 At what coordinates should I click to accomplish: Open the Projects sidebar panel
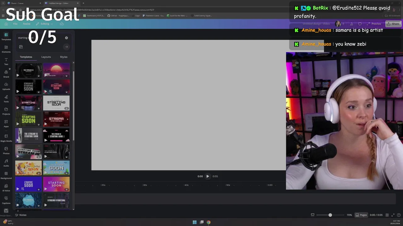[x=6, y=111]
